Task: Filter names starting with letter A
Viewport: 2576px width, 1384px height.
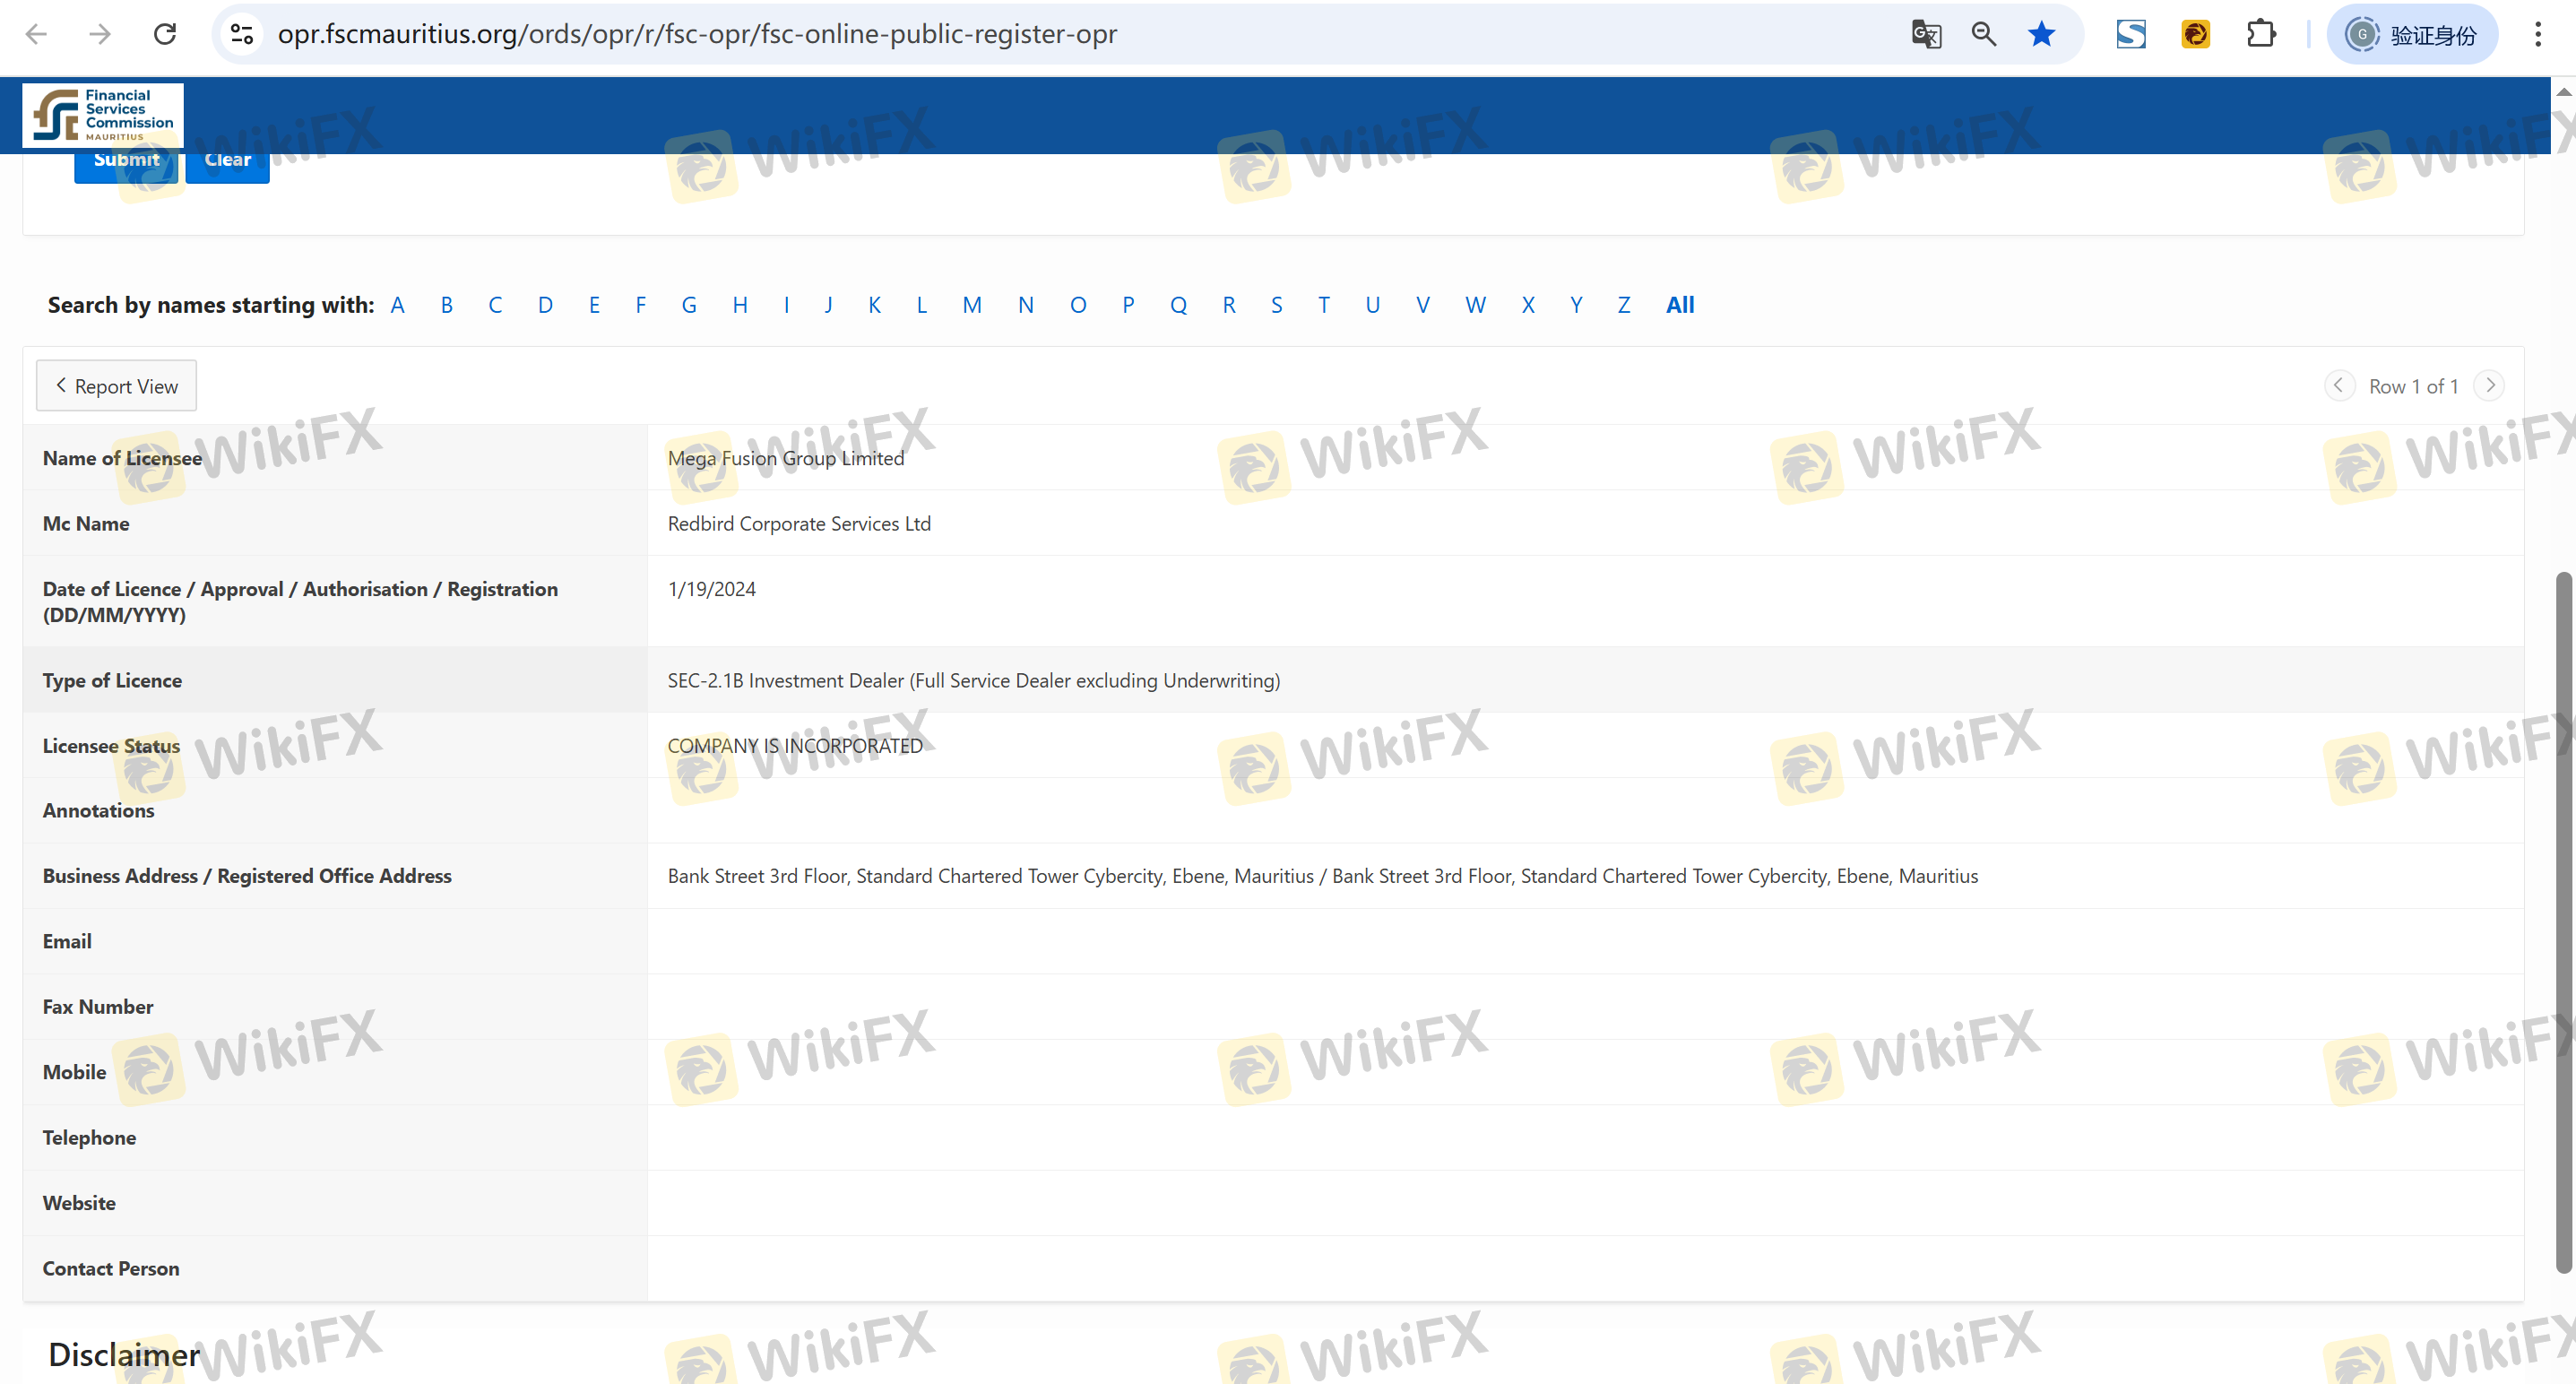Action: pyautogui.click(x=397, y=305)
